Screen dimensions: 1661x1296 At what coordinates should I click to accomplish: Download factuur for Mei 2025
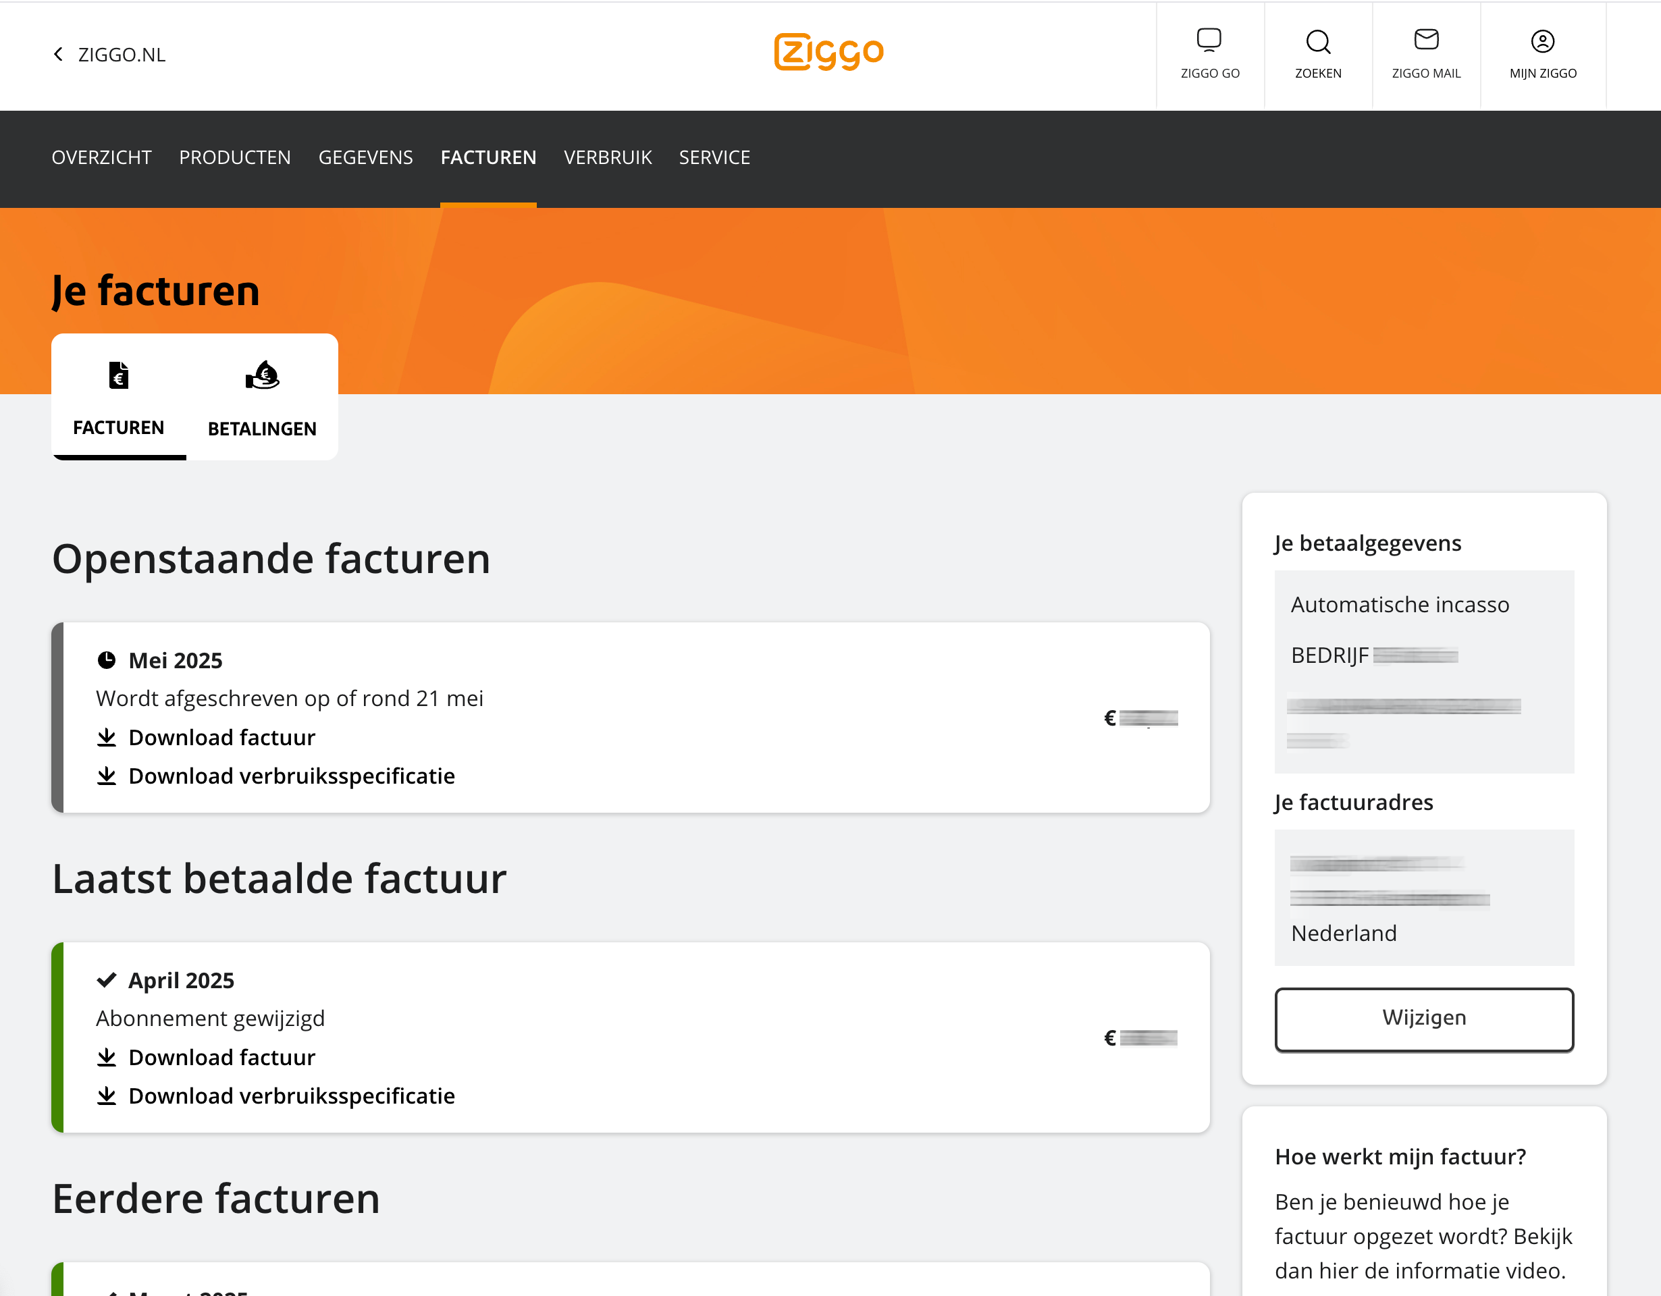[x=221, y=737]
